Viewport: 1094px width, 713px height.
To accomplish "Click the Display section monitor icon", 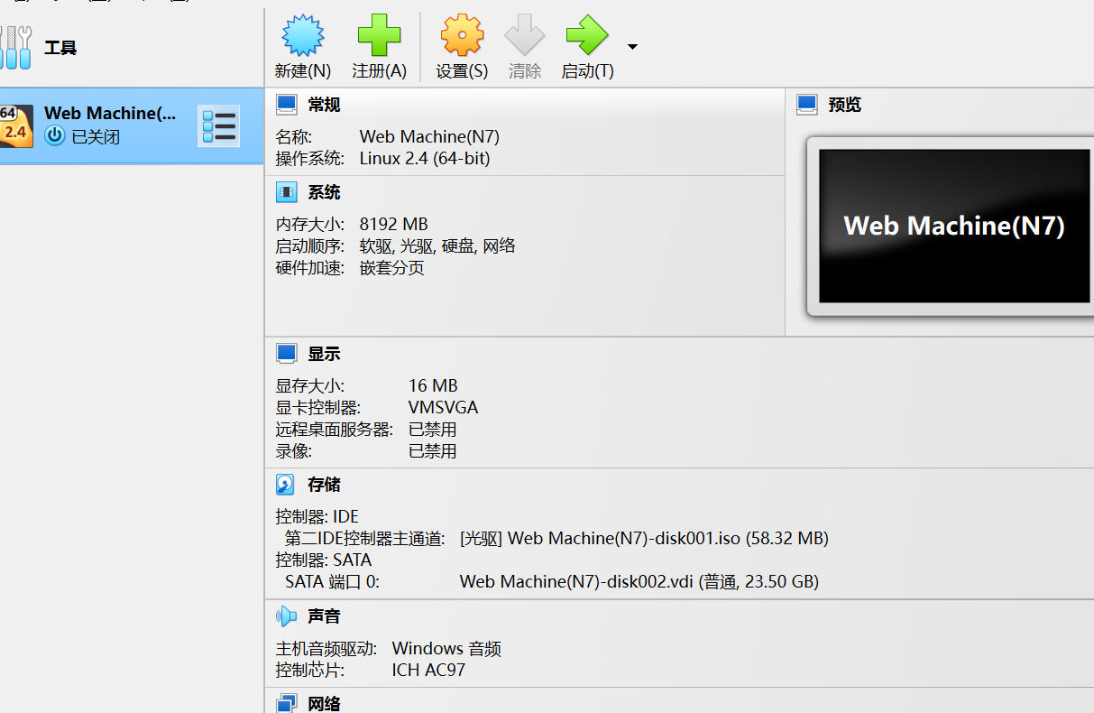I will pyautogui.click(x=286, y=353).
